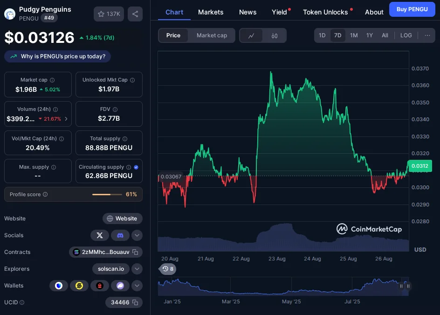Viewport: 440px width, 315px height.
Task: Click the Profile score info icon
Action: click(x=45, y=194)
